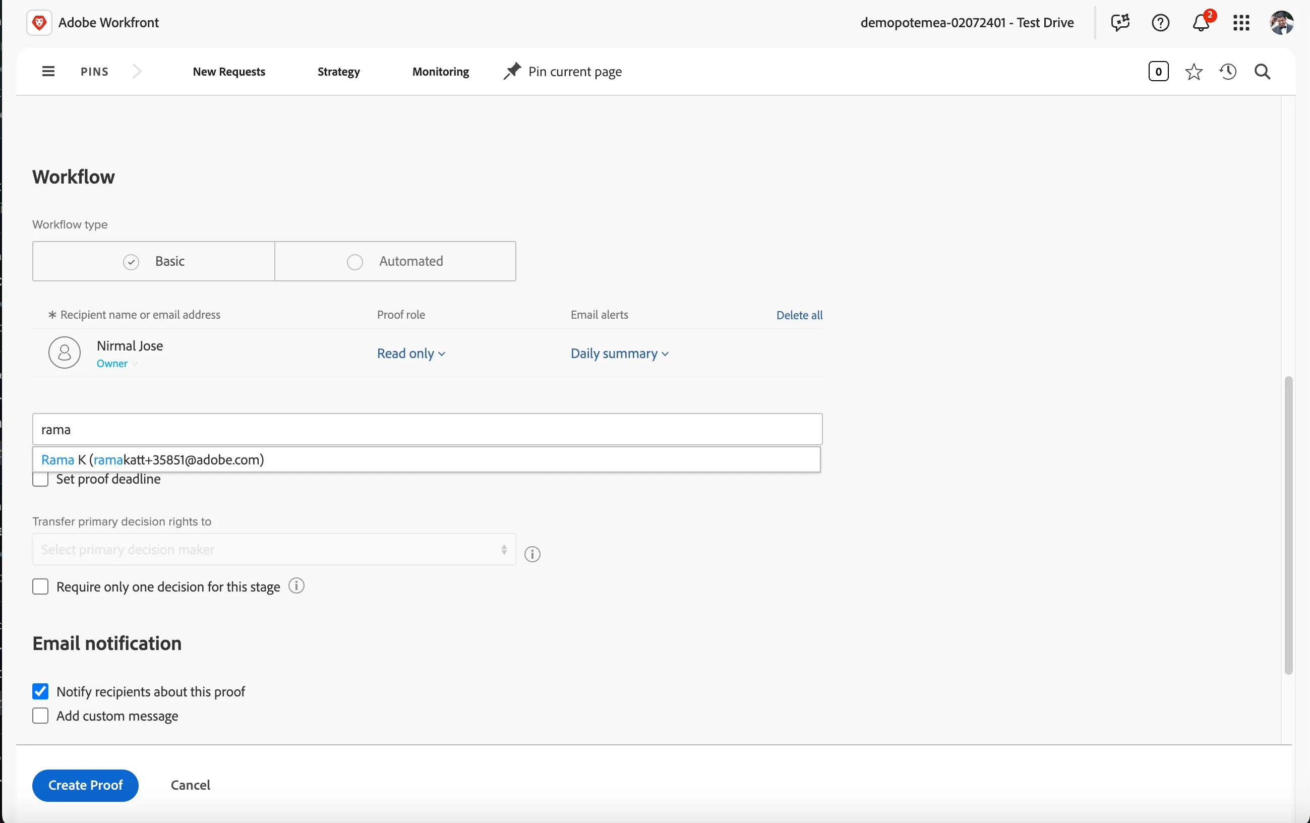Click Nirmal Jose's avatar icon
This screenshot has height=823, width=1310.
click(65, 352)
